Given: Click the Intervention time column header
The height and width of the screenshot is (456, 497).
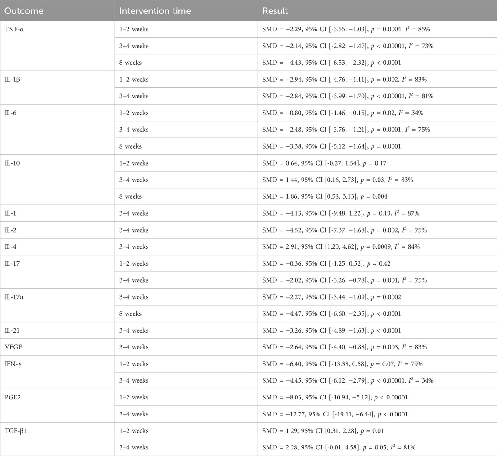Looking at the screenshot, I should [x=186, y=11].
